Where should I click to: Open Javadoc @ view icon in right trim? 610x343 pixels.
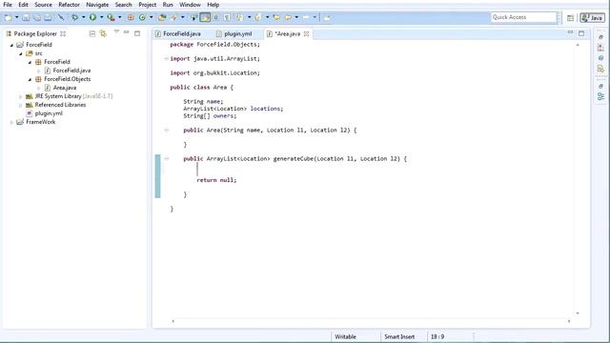coord(600,58)
